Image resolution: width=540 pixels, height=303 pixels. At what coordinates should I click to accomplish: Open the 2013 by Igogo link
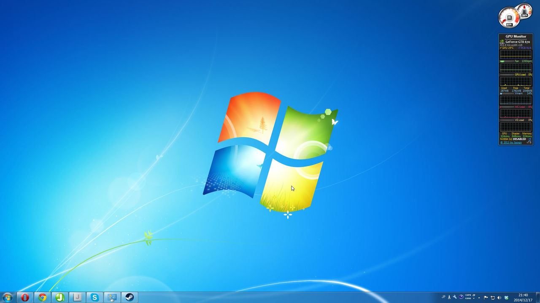coord(511,142)
